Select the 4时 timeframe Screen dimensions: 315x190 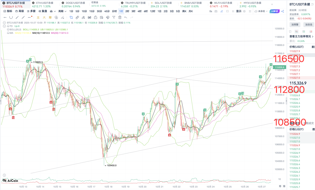tap(139, 11)
